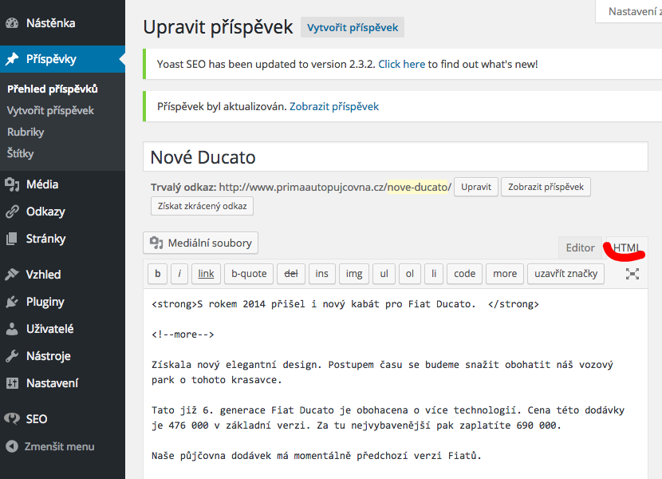This screenshot has width=662, height=479.
Task: Click the Odkazy chain link icon
Action: pos(12,212)
